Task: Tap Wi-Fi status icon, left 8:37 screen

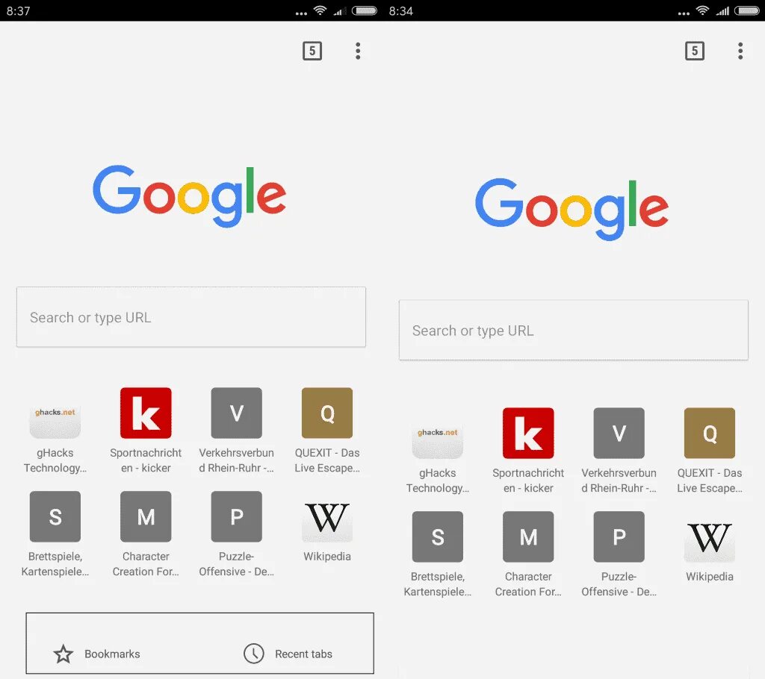Action: coord(320,10)
